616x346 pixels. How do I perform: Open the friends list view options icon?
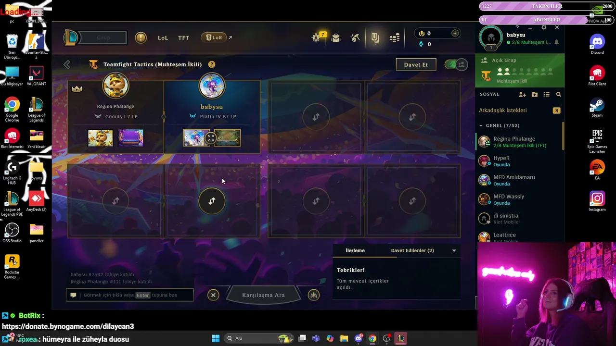click(547, 95)
